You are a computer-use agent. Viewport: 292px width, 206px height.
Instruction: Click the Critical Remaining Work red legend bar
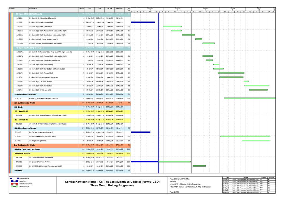click(x=14, y=184)
